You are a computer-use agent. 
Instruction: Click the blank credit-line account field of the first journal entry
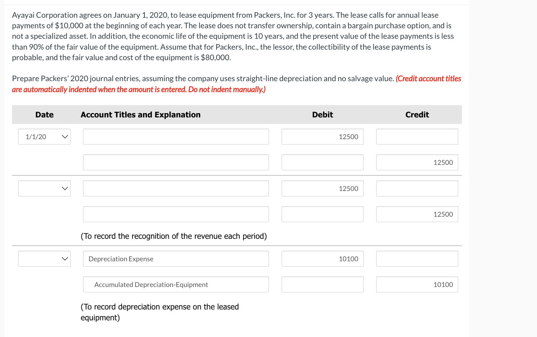pyautogui.click(x=176, y=162)
